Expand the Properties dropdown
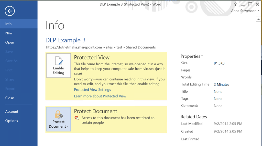Screen dimensions: 262x146 pyautogui.click(x=192, y=56)
